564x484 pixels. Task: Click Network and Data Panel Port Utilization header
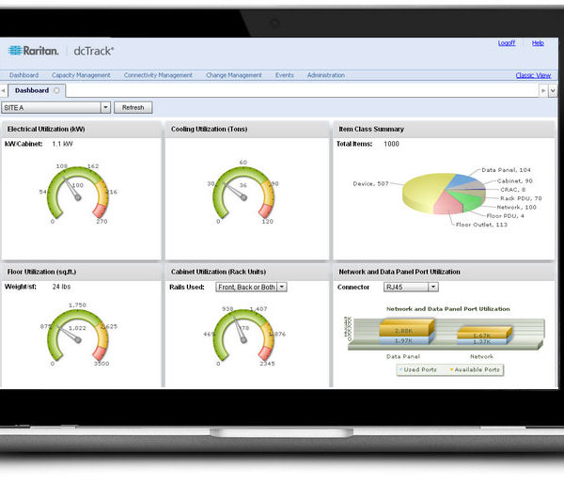pos(444,272)
